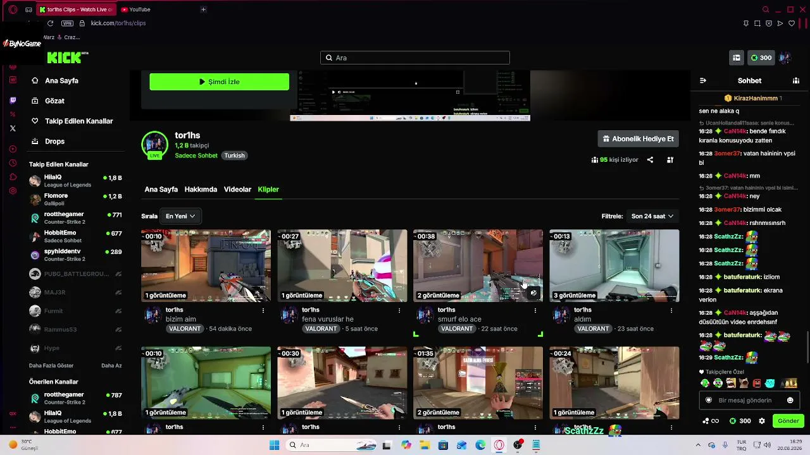Open options menu for the "fena vuruslar he" clip
The width and height of the screenshot is (810, 455).
[399, 310]
